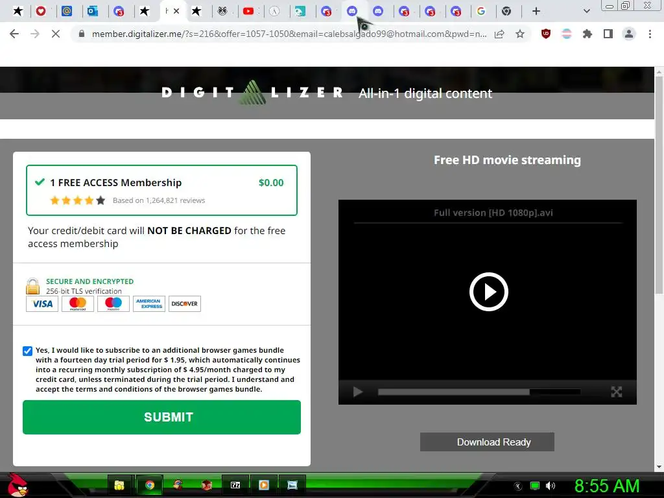664x498 pixels.
Task: Click the green network monitor tray icon
Action: click(x=535, y=486)
